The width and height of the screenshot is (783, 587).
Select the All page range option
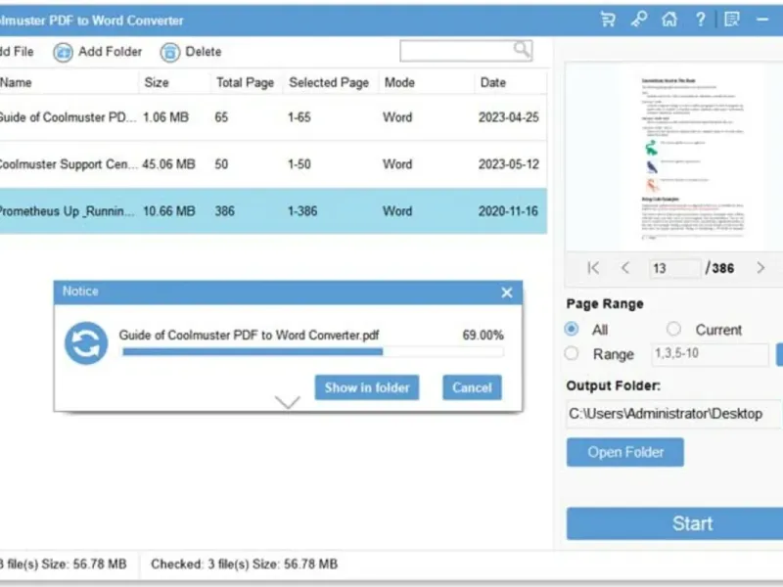pos(572,329)
